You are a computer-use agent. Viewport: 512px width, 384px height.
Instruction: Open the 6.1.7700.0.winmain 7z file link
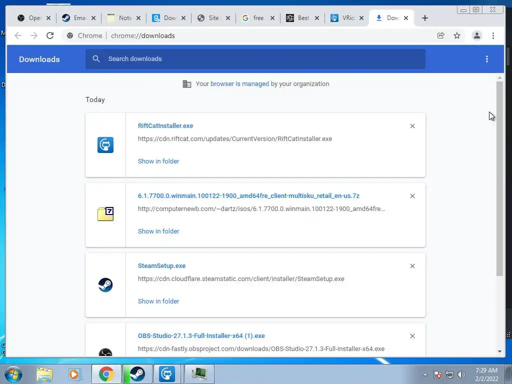pyautogui.click(x=248, y=195)
